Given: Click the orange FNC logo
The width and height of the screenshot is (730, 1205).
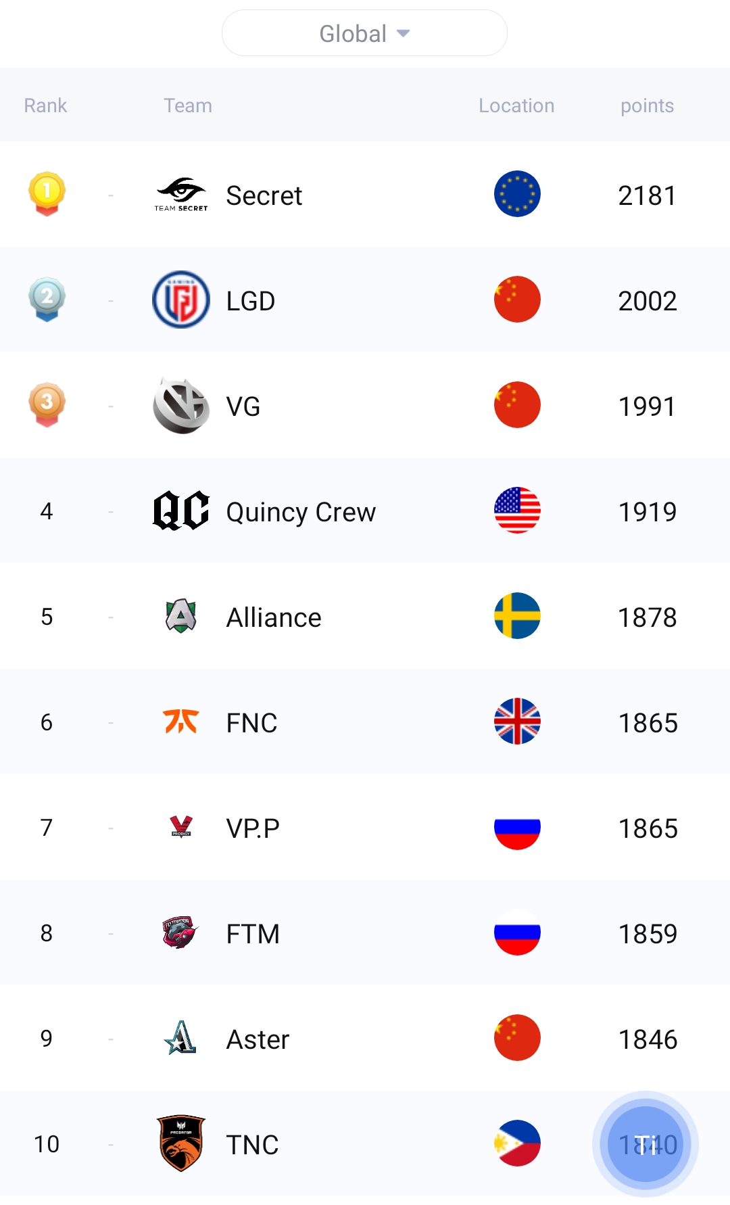Looking at the screenshot, I should 180,722.
